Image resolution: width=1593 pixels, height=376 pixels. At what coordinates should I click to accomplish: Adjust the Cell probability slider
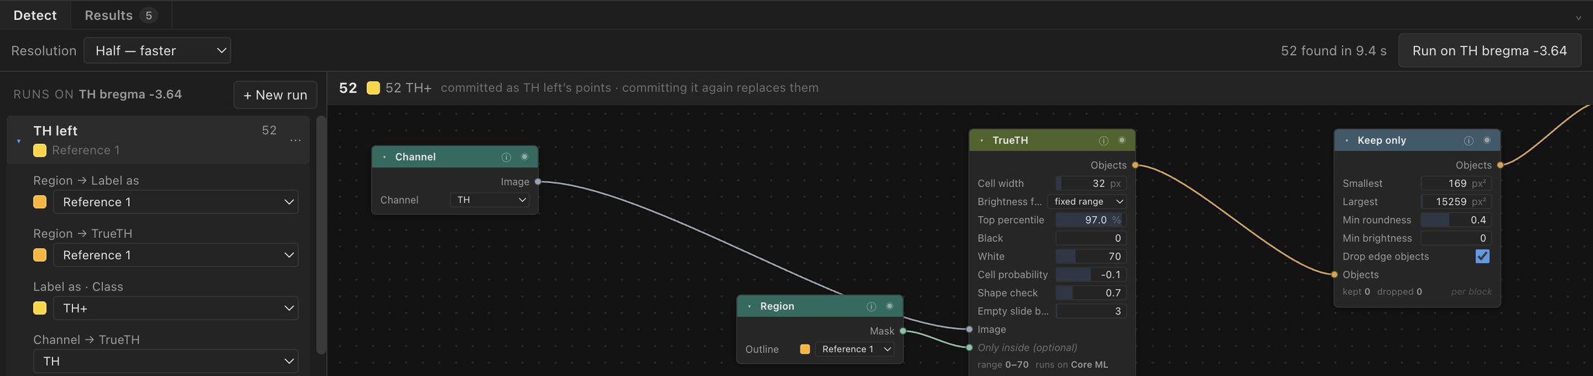click(x=1091, y=275)
